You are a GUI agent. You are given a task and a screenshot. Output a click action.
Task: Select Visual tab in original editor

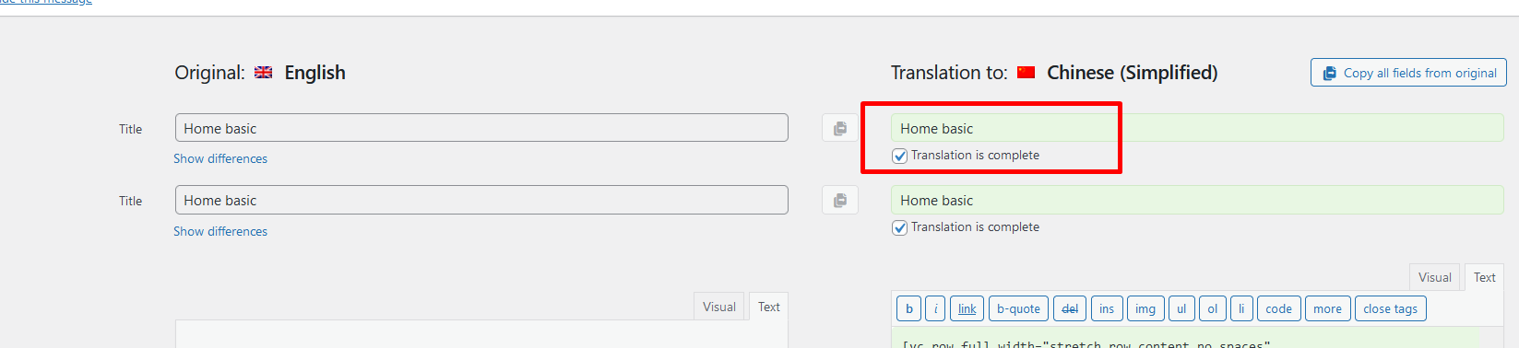pos(718,307)
